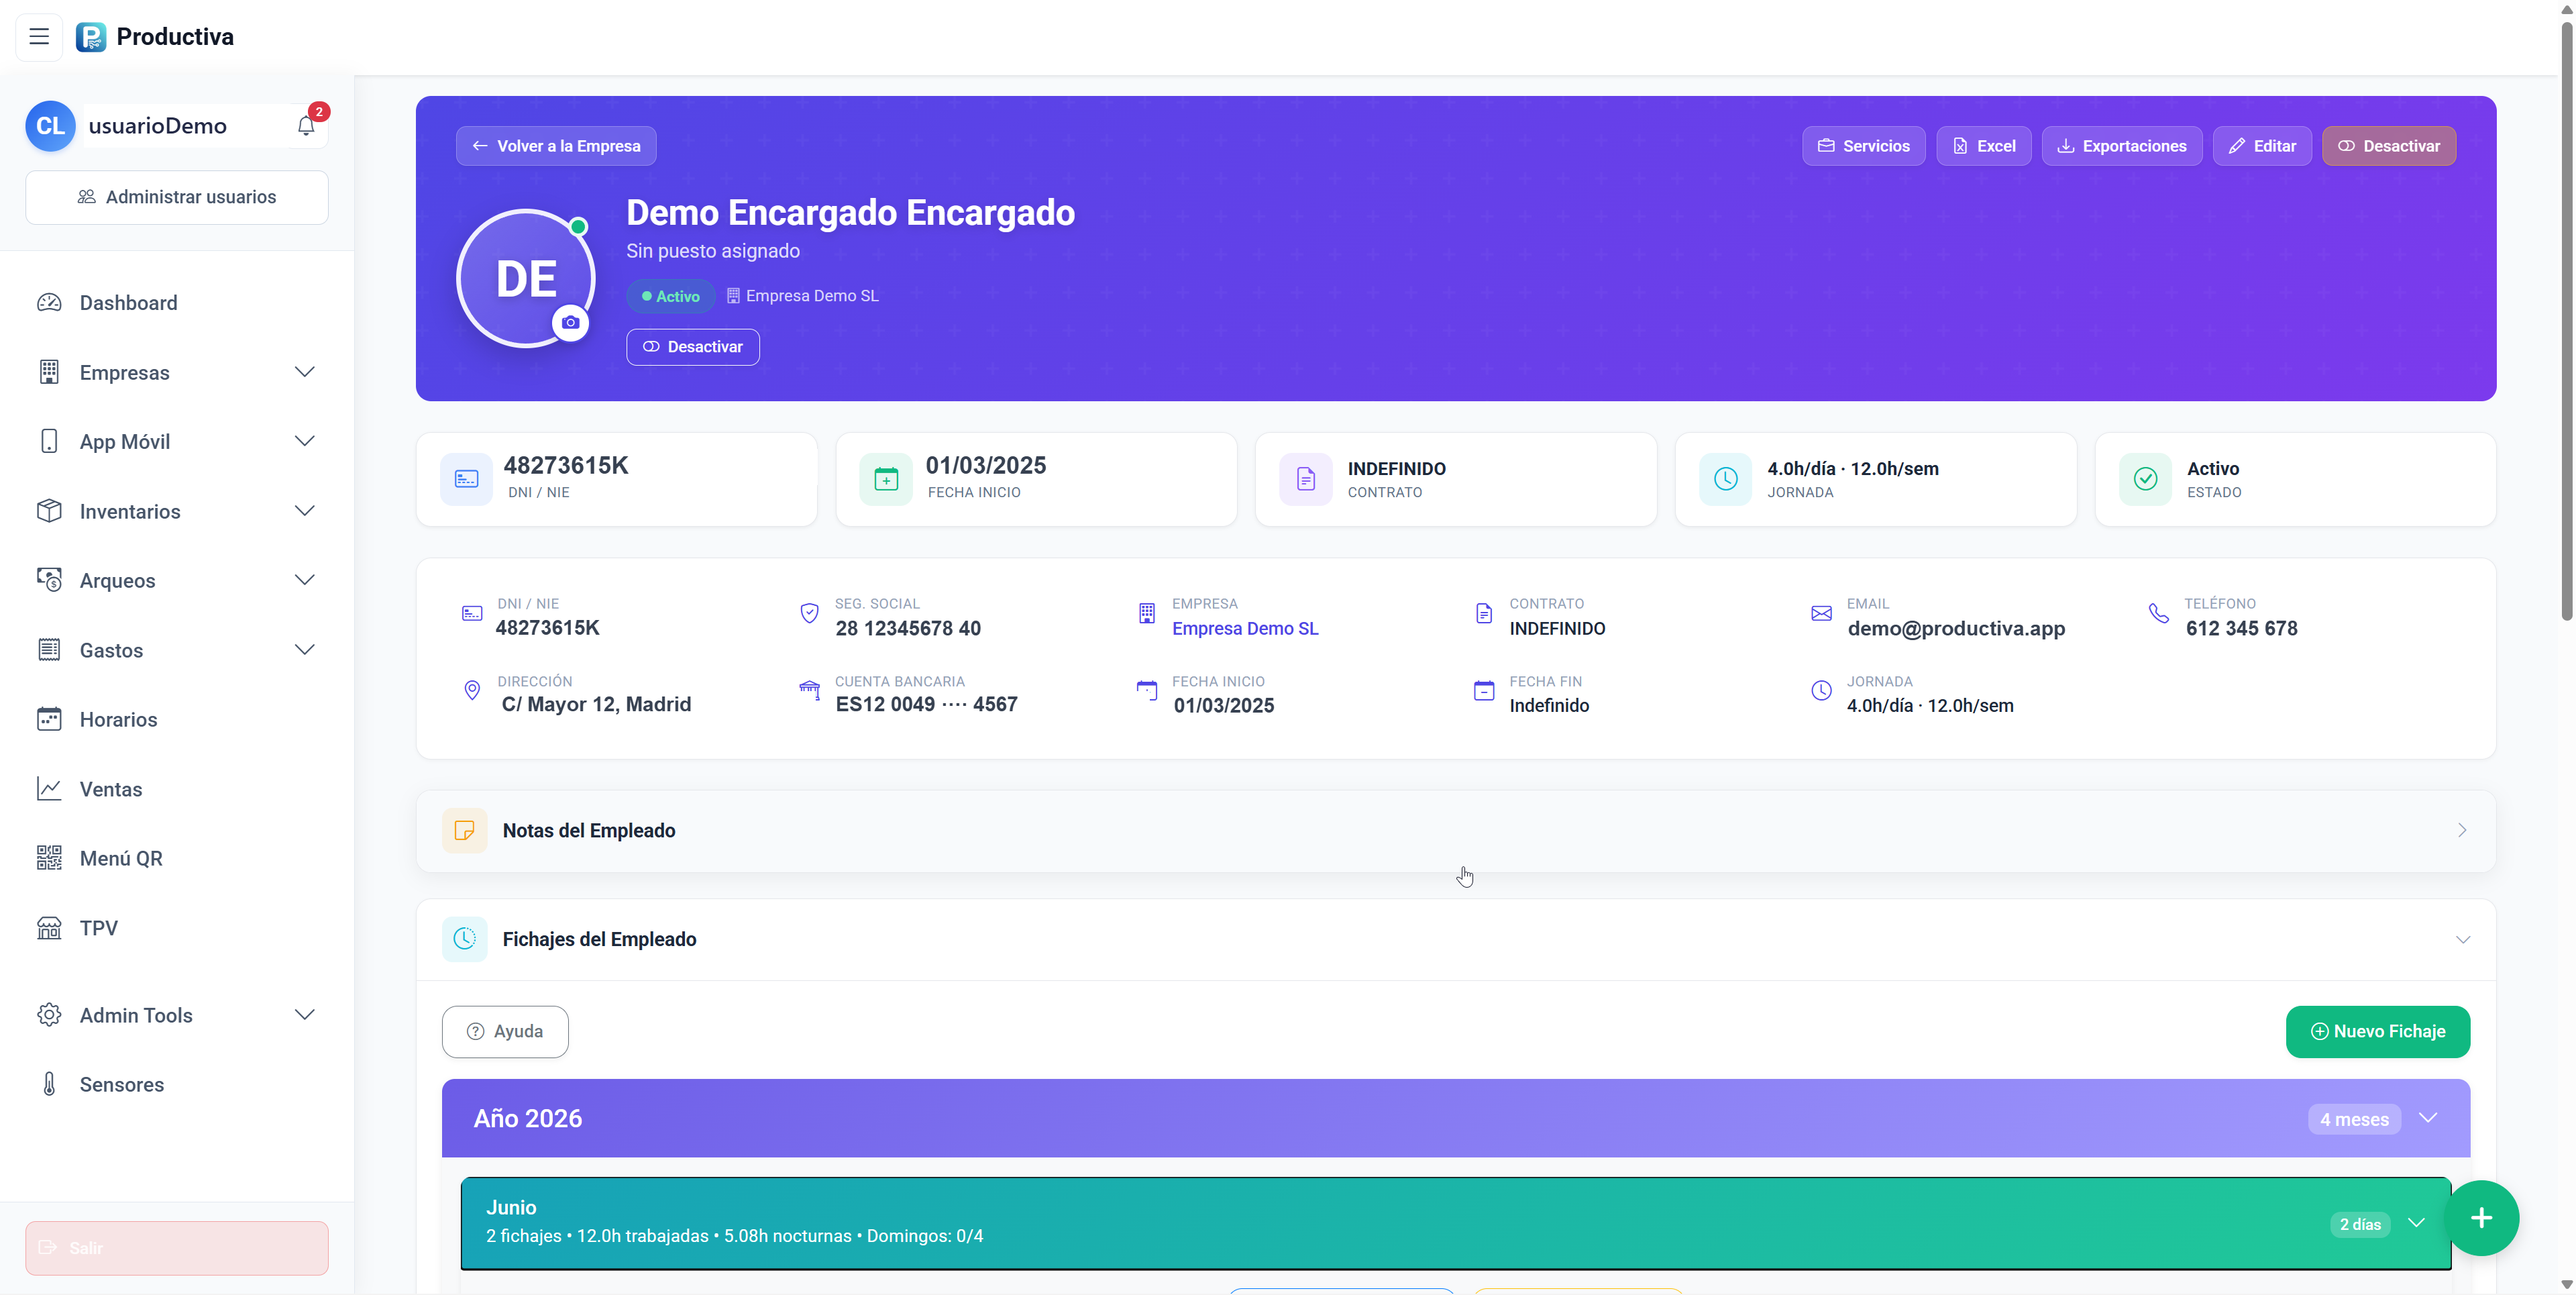
Task: Click the clock icon in Jornada tile
Action: click(x=1726, y=479)
